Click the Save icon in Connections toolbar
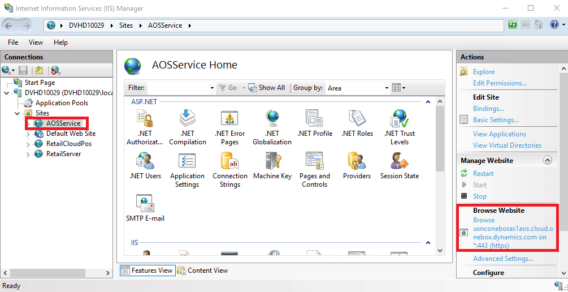Image resolution: width=568 pixels, height=292 pixels. (24, 70)
